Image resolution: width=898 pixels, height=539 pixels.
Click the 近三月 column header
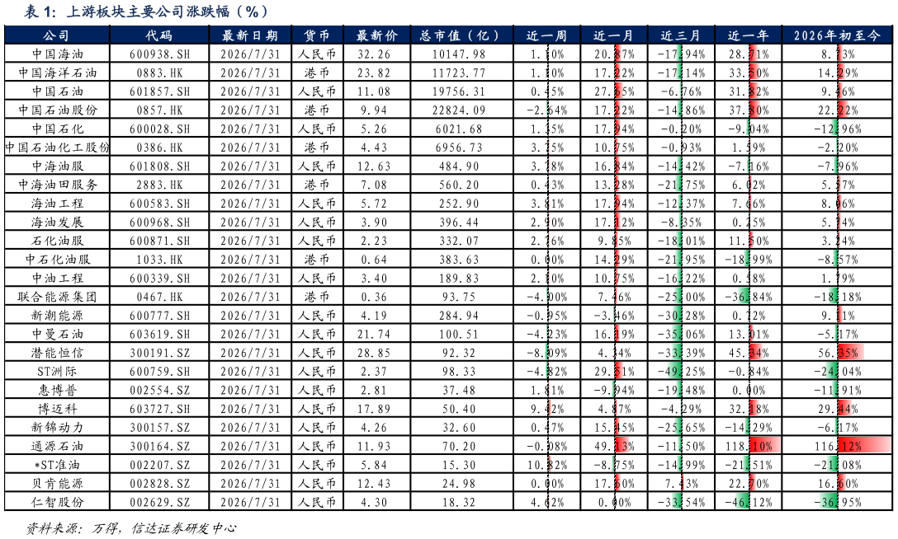click(x=681, y=35)
